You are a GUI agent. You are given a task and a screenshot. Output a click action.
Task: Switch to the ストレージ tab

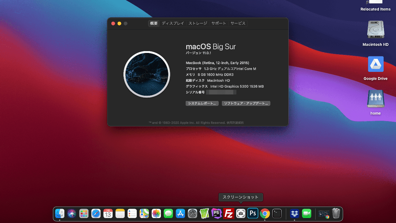(x=198, y=23)
